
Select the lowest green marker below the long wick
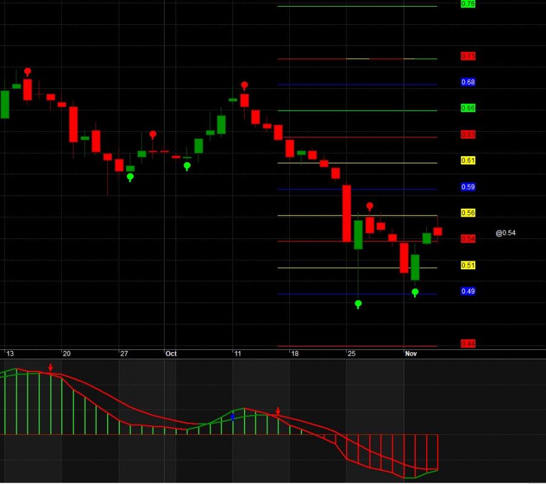coord(358,303)
